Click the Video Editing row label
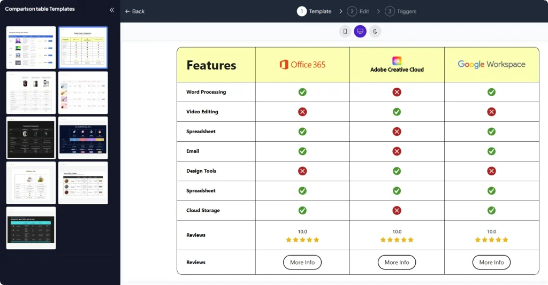Viewport: 548px width, 285px height. point(202,112)
